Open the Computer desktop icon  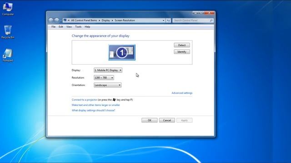coord(8,9)
